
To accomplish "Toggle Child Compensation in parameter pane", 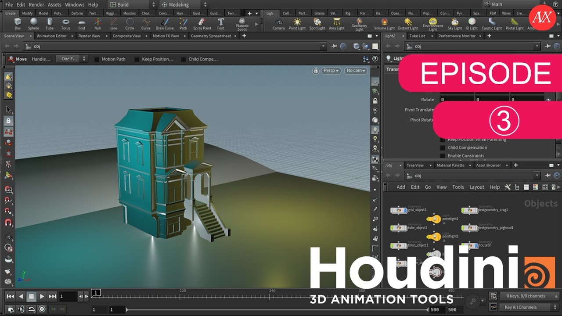I will (443, 148).
